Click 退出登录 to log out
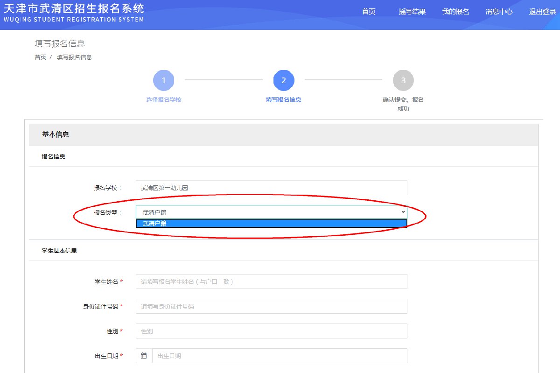 (x=542, y=12)
